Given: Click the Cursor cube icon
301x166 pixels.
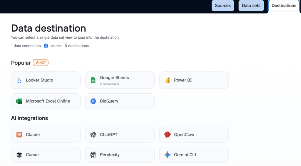Looking at the screenshot, I should click(19, 155).
